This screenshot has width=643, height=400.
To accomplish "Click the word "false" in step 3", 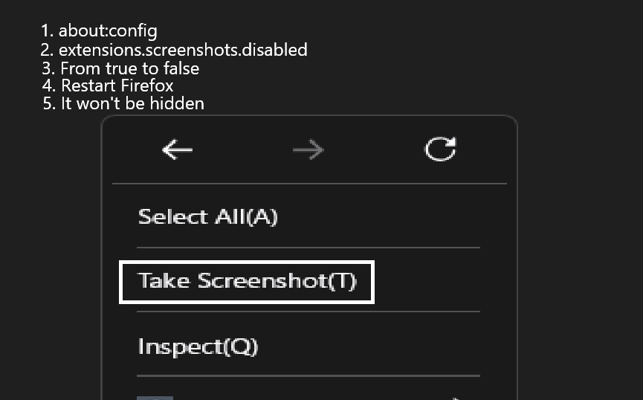I will pyautogui.click(x=178, y=68).
